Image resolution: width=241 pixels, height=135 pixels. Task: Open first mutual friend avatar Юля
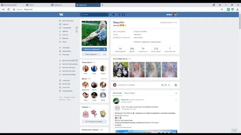point(85,69)
